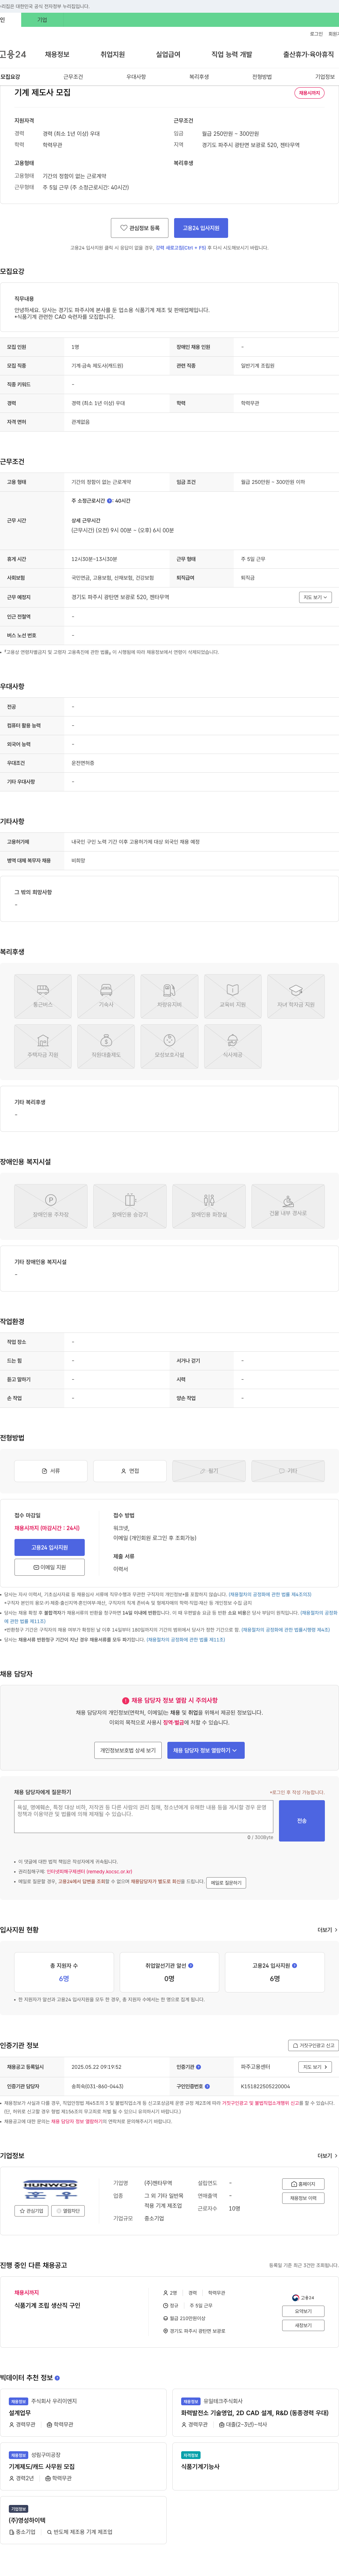339x2576 pixels.
Task: Click the 기숙사 welfare icon
Action: 106,996
